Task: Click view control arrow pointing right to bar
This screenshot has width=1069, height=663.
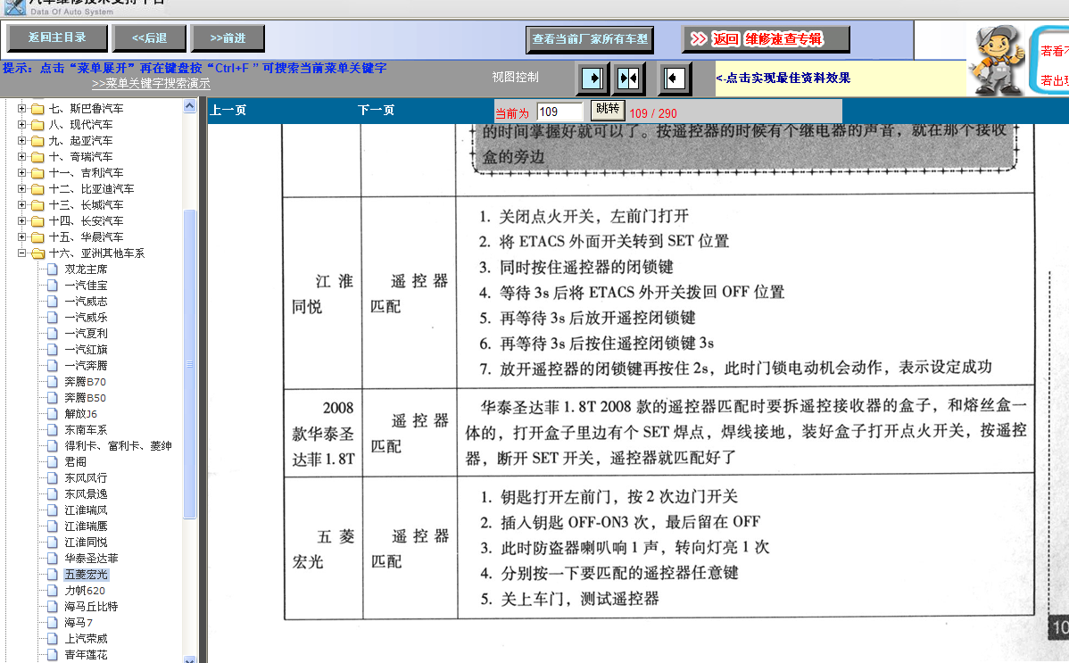Action: coord(593,78)
